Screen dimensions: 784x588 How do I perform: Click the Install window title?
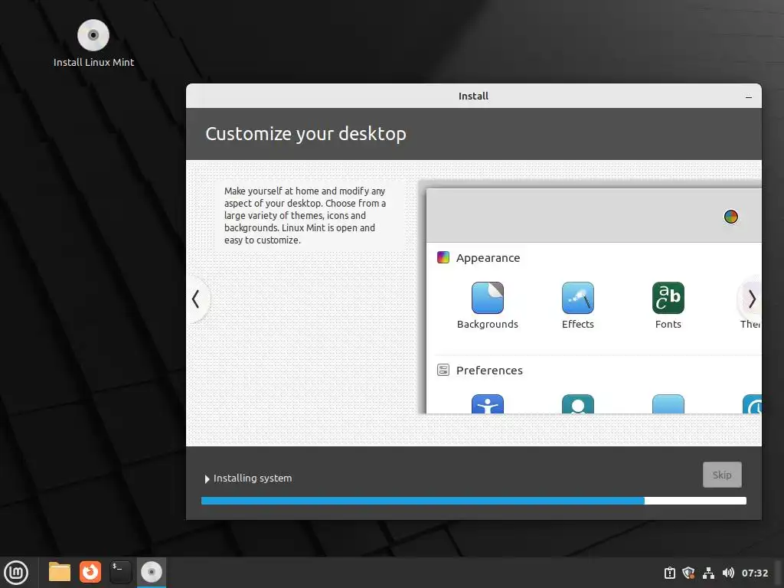pyautogui.click(x=473, y=96)
